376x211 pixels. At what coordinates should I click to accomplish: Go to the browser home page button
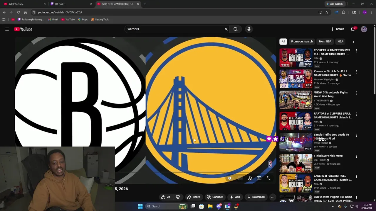coord(25,12)
